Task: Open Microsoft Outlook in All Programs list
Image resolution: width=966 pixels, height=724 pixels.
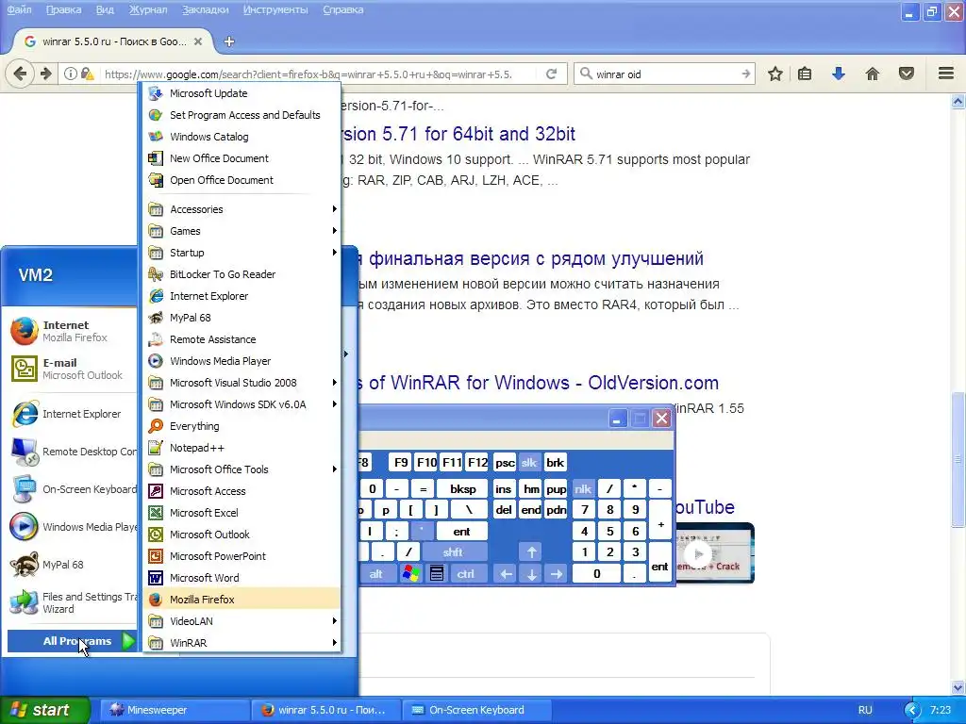Action: [241, 535]
